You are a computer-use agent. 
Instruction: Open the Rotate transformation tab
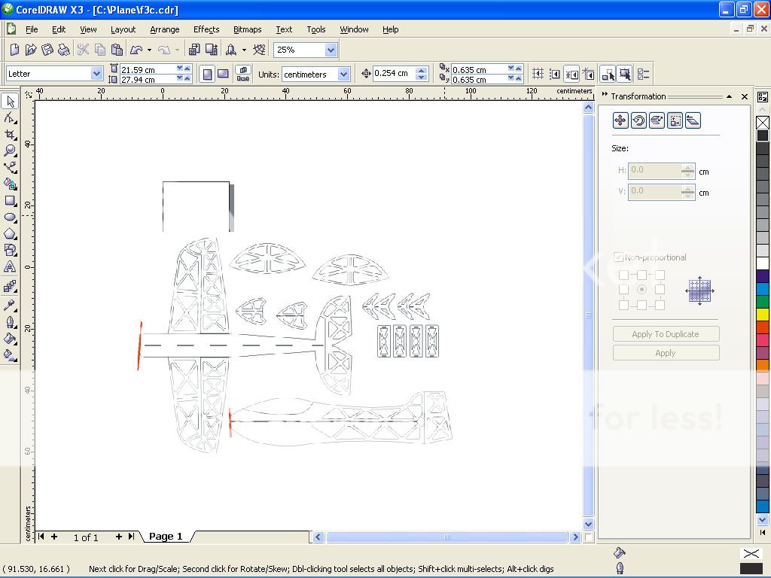pyautogui.click(x=638, y=120)
